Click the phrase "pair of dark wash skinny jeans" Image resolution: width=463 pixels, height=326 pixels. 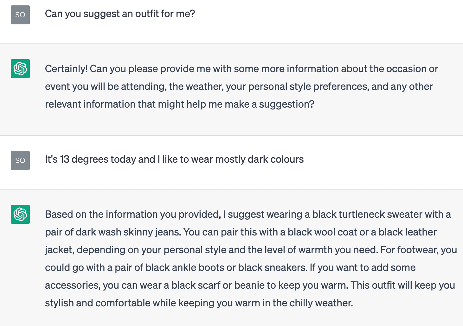point(113,232)
